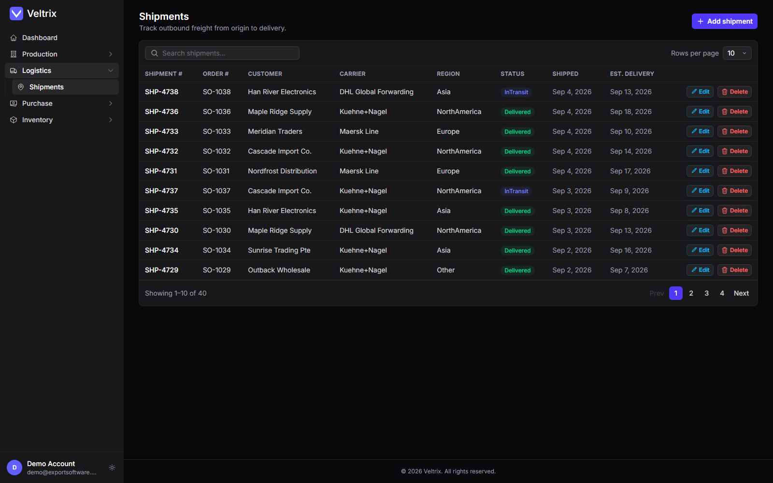Click 'Showing 1–10 of 40' text
773x483 pixels.
click(176, 293)
